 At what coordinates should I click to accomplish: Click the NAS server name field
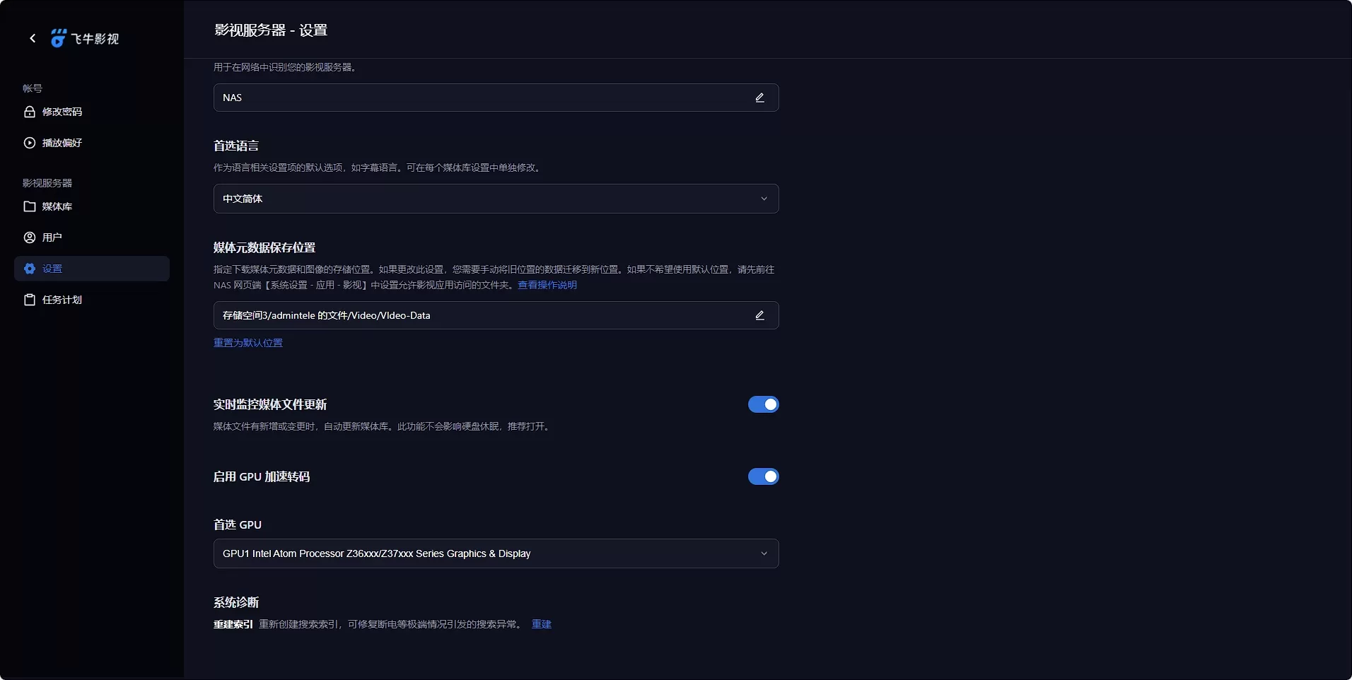[496, 98]
